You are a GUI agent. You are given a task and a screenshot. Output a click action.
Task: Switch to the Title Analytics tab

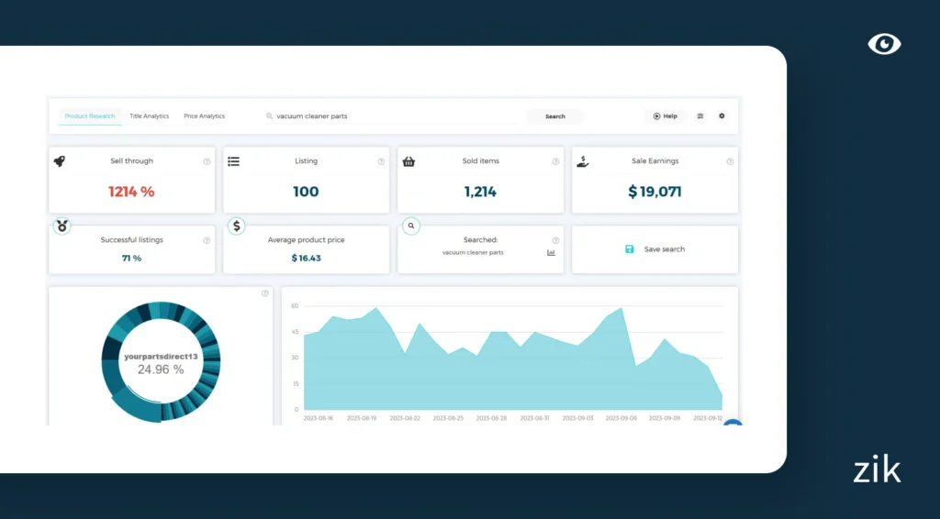tap(149, 116)
